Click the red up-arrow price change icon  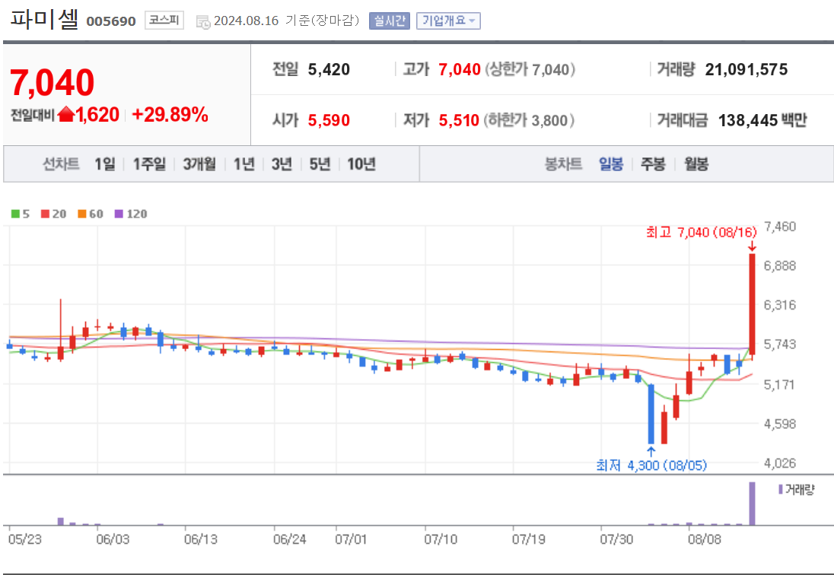coord(66,114)
